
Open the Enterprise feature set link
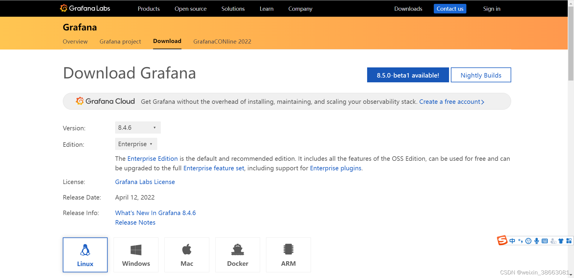[x=214, y=168]
